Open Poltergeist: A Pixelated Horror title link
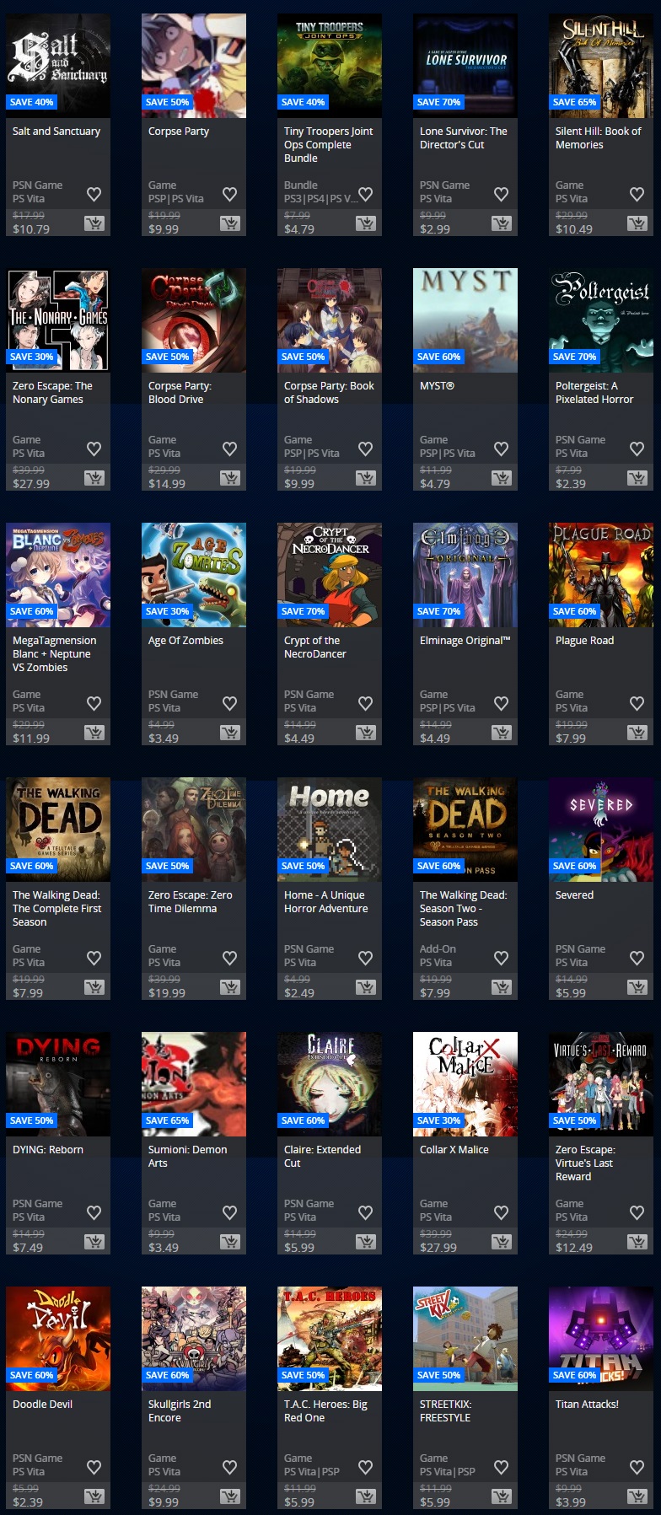The width and height of the screenshot is (661, 1515). pos(594,393)
